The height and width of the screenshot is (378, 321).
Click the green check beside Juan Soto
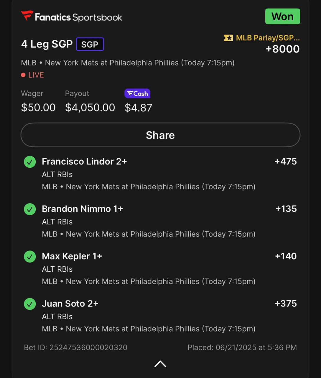(30, 304)
